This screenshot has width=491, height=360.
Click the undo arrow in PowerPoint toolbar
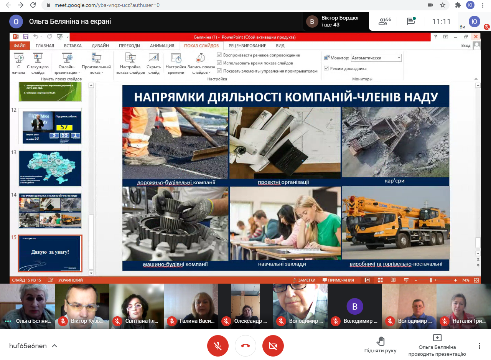[x=36, y=37]
